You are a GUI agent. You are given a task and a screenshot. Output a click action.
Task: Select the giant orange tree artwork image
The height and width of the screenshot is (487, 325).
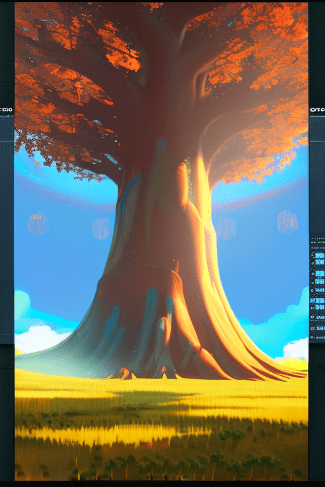161,242
